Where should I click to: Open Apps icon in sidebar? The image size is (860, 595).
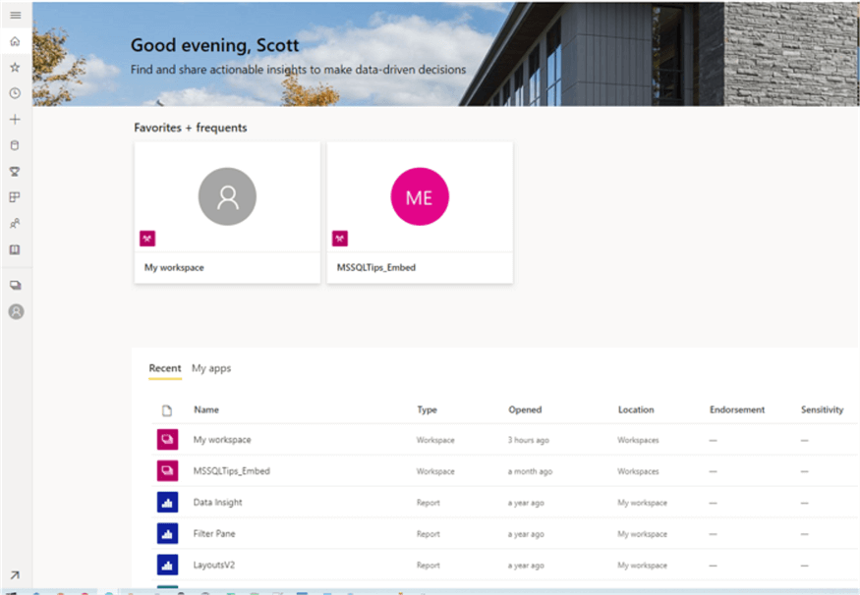pos(16,197)
